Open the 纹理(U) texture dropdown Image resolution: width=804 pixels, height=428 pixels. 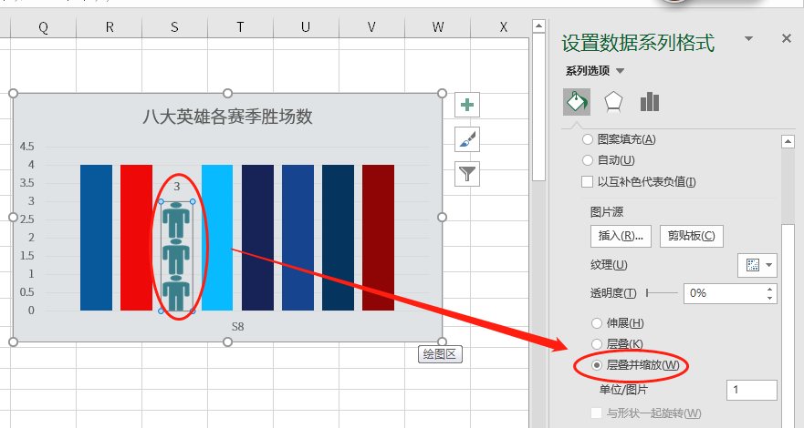757,265
